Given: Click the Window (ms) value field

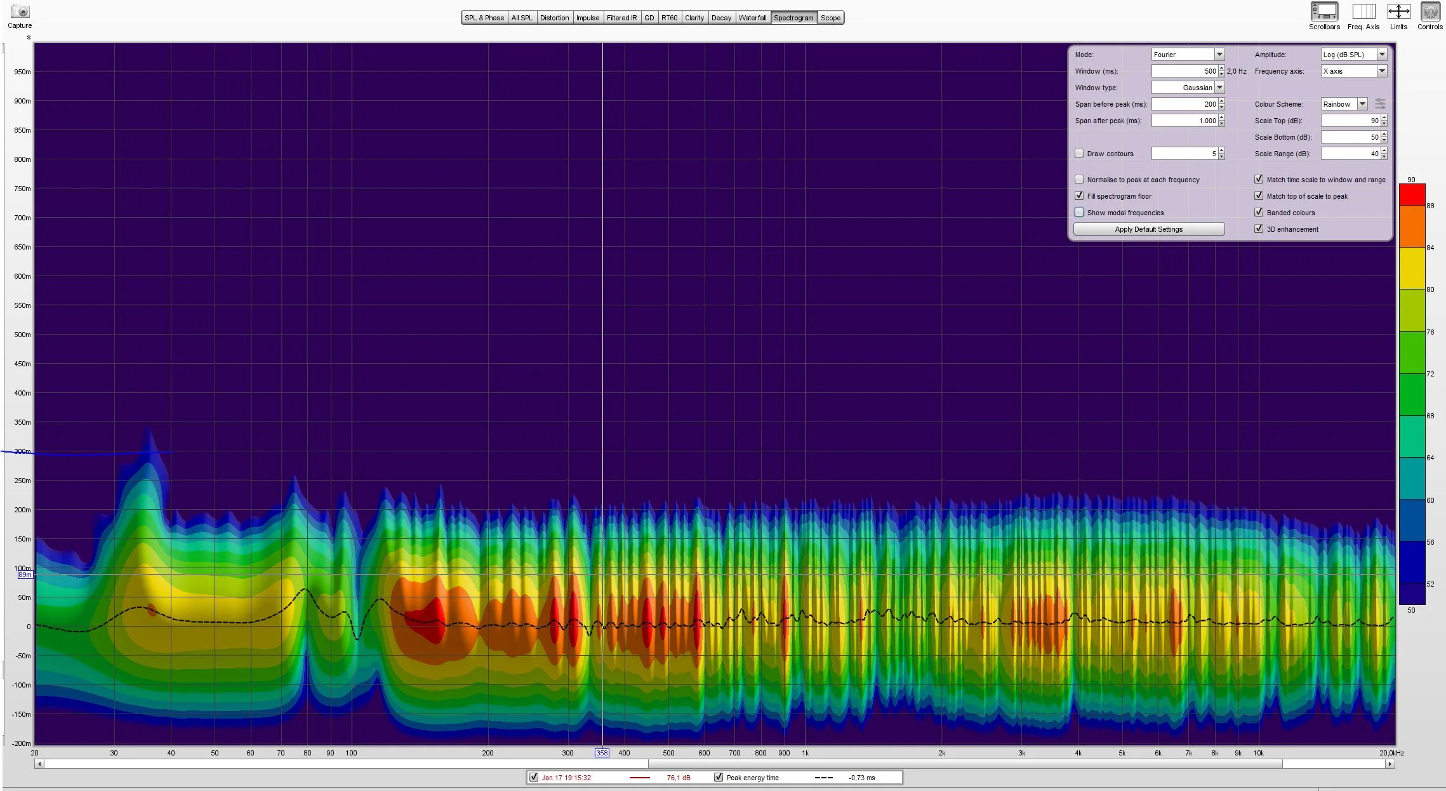Looking at the screenshot, I should pyautogui.click(x=1184, y=71).
